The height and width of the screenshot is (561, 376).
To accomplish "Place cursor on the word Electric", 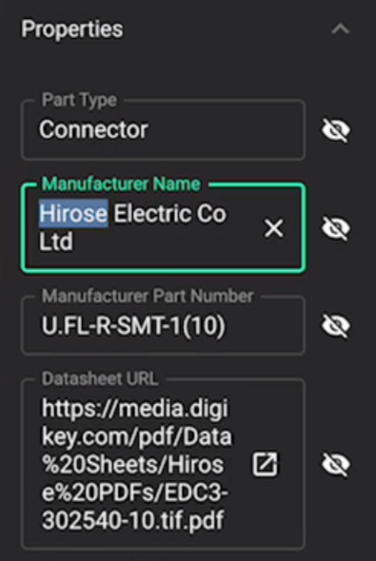I will [x=152, y=214].
